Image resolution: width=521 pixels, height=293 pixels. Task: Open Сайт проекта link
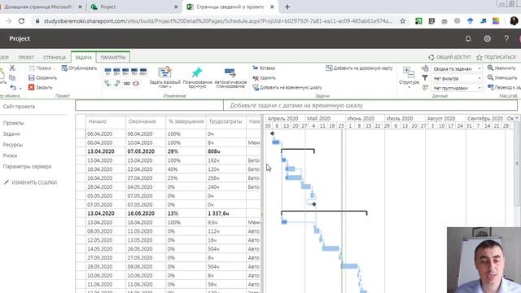19,107
